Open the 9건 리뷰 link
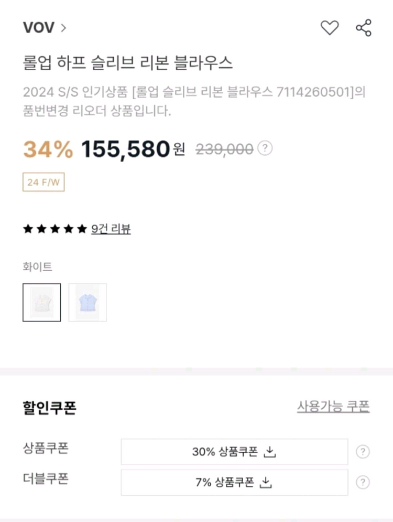Image resolution: width=393 pixels, height=522 pixels. 111,229
